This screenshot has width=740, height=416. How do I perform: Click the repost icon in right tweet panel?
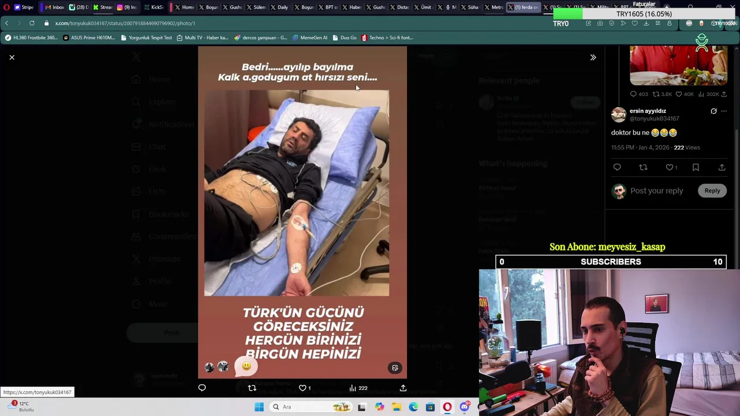pos(643,167)
